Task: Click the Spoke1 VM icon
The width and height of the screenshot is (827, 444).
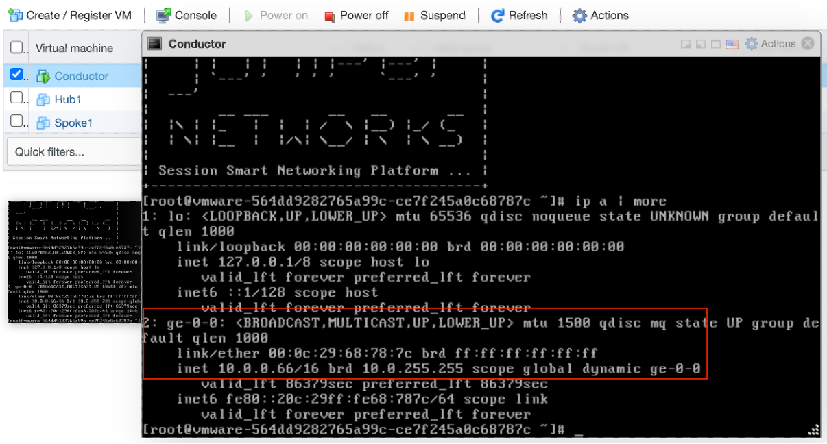Action: [43, 123]
